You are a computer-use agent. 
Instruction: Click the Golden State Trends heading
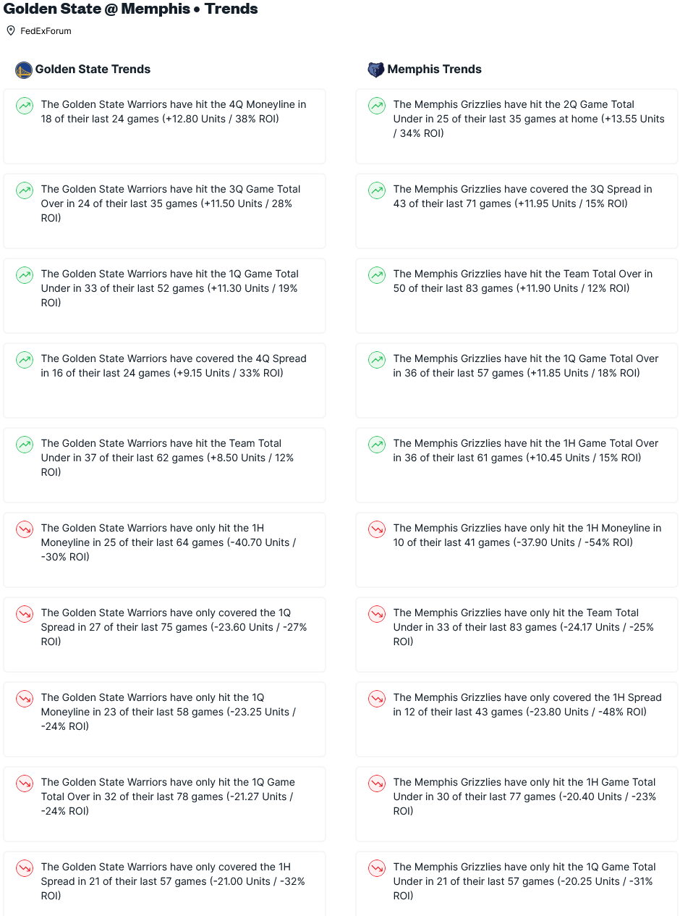click(93, 70)
